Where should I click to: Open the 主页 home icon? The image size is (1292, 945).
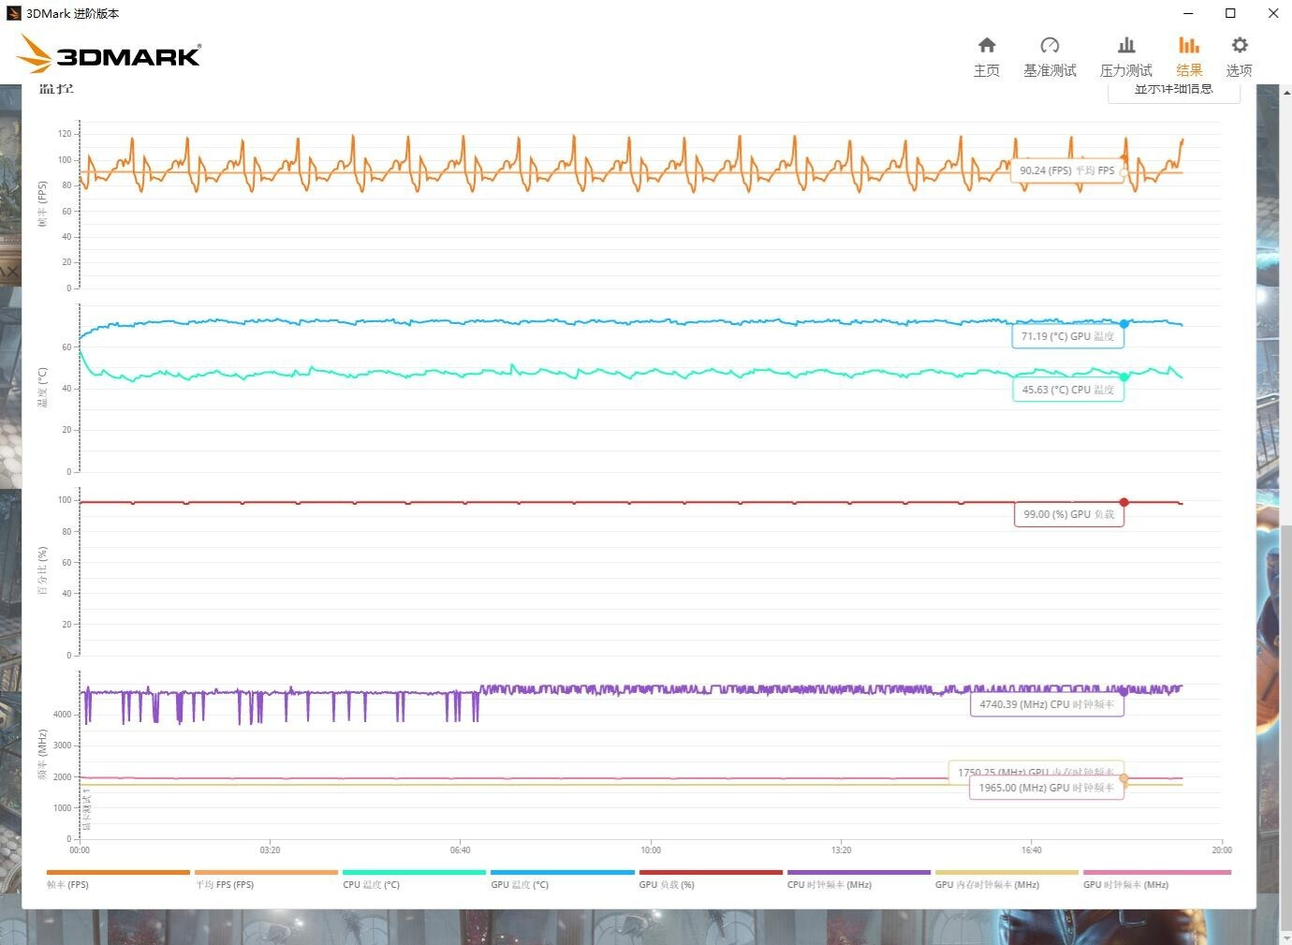click(986, 56)
